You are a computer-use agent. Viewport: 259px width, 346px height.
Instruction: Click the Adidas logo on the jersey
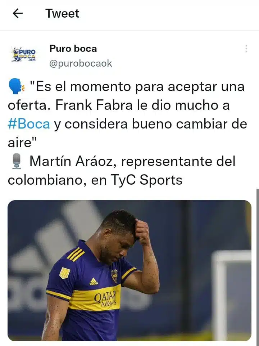pyautogui.click(x=94, y=281)
